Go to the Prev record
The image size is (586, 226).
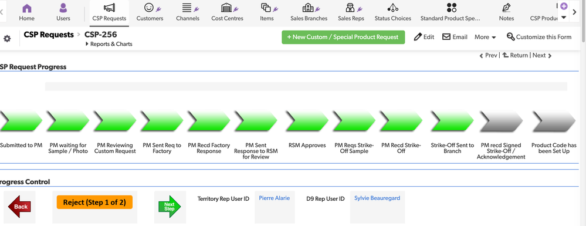[488, 55]
